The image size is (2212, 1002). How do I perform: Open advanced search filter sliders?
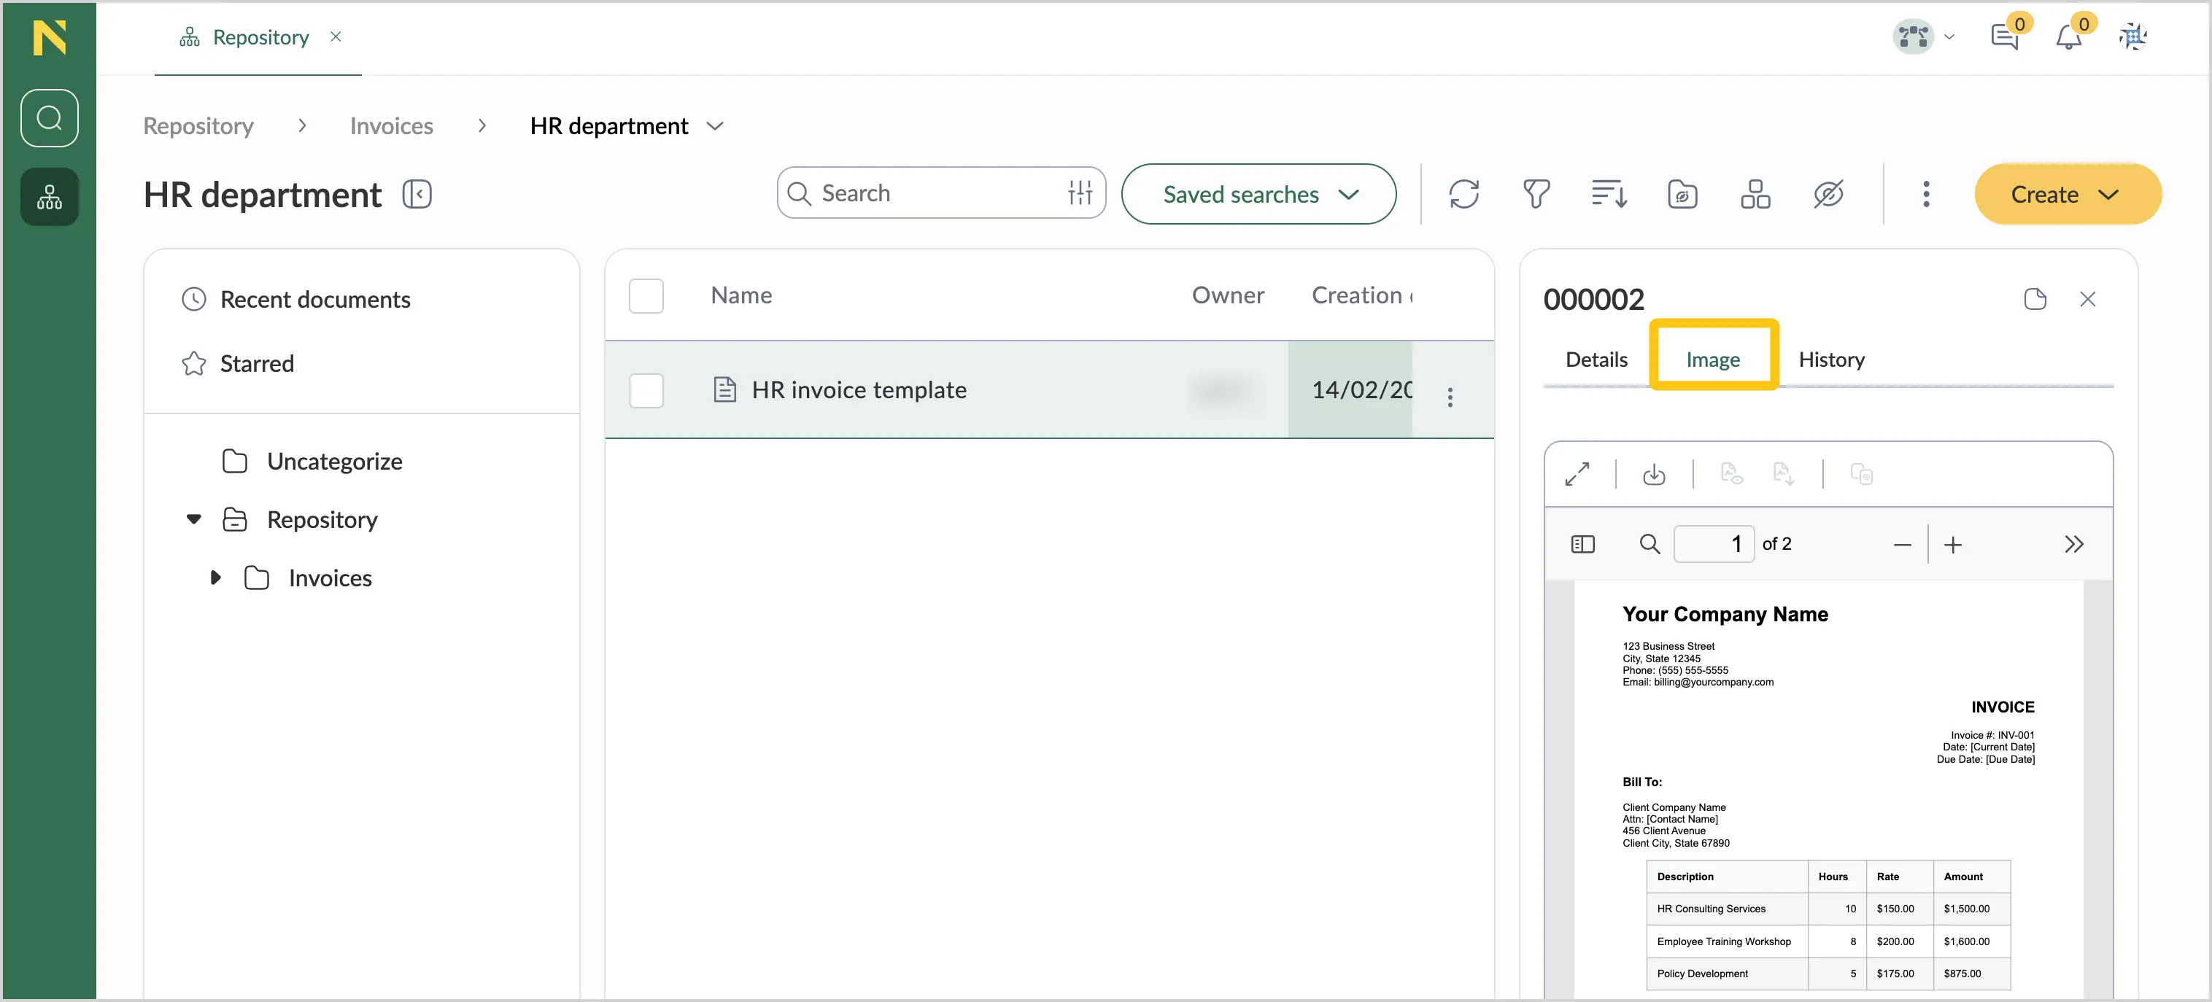point(1080,193)
